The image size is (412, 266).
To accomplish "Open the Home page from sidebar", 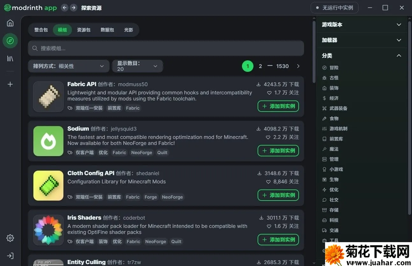I will tap(10, 23).
